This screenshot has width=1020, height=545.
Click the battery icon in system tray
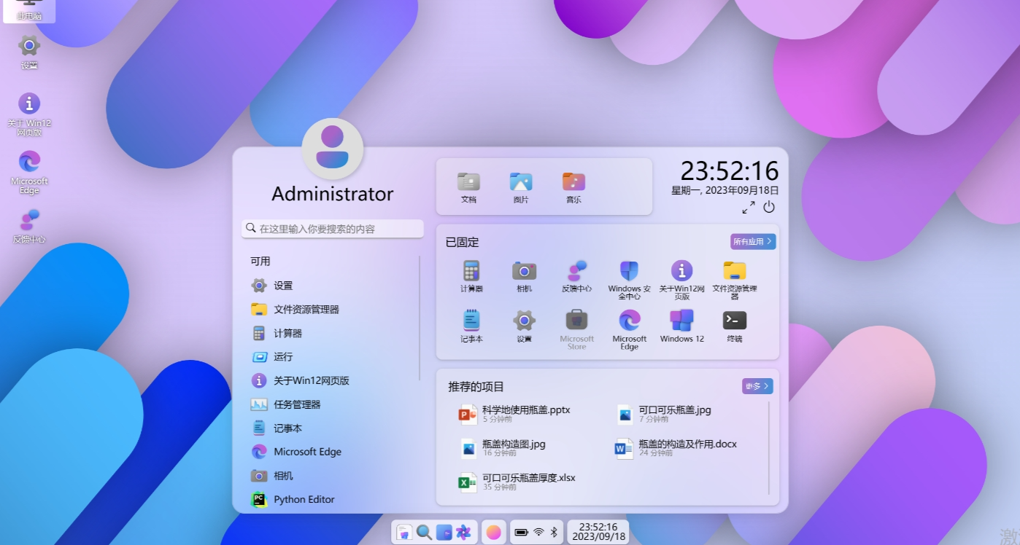[521, 533]
